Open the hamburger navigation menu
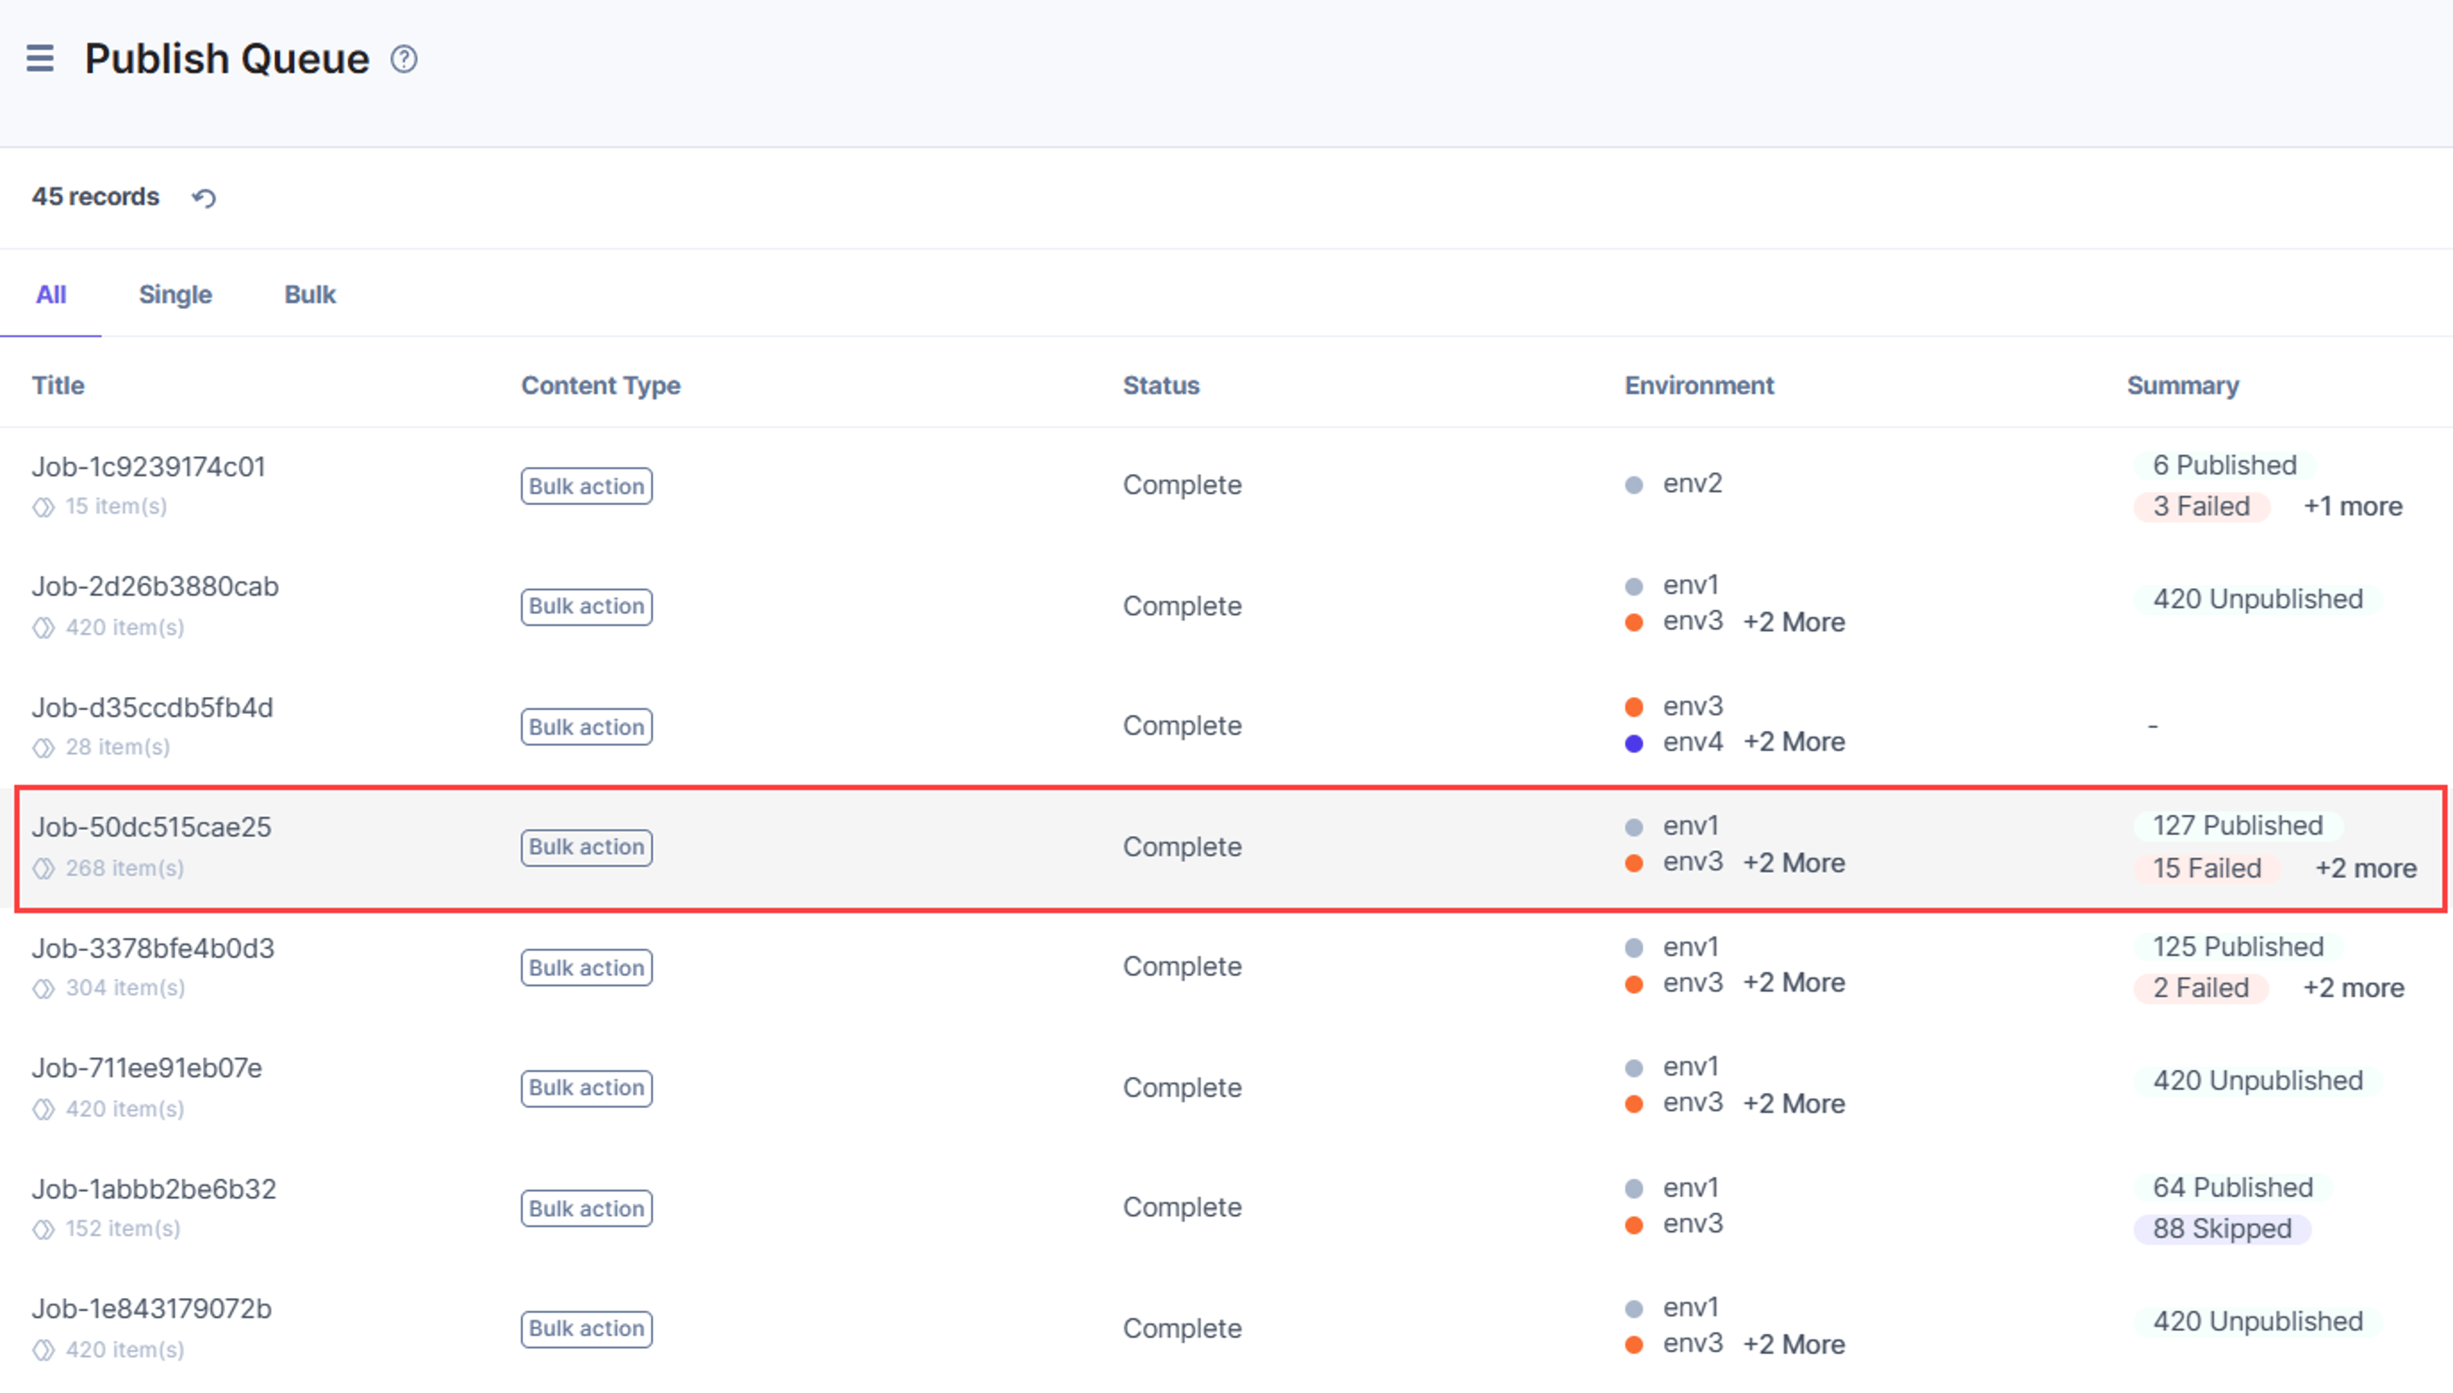This screenshot has width=2453, height=1393. (x=39, y=58)
